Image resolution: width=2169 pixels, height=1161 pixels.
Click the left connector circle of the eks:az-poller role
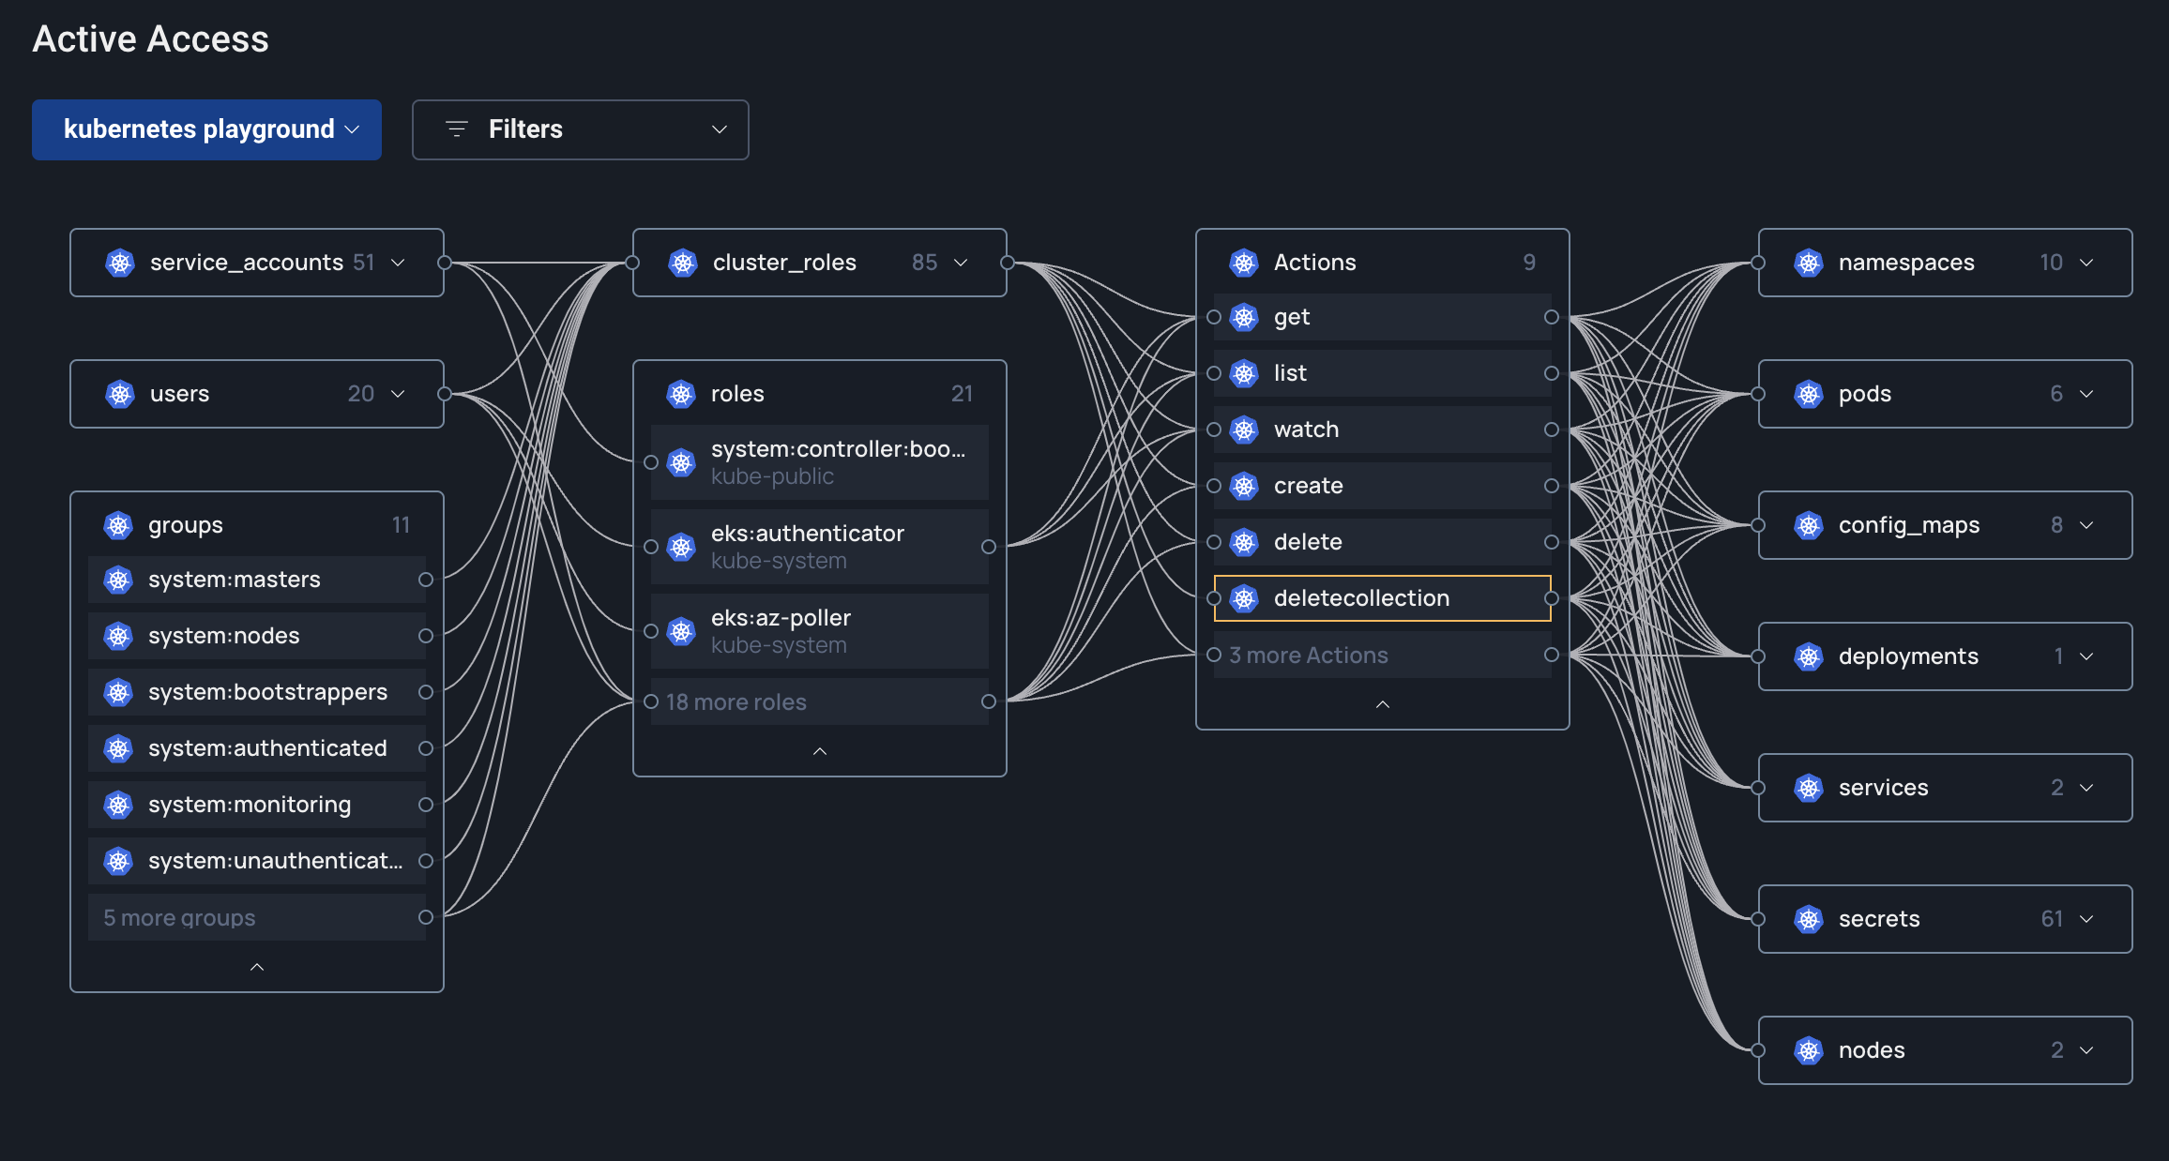click(651, 631)
